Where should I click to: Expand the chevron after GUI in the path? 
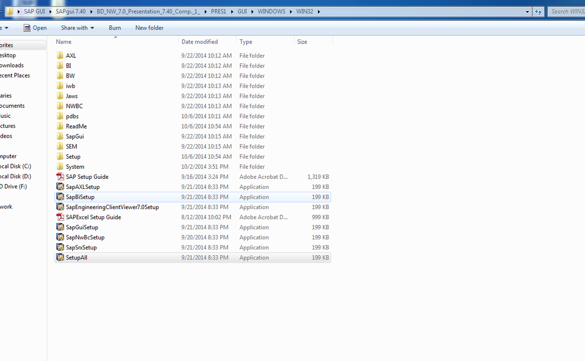(252, 12)
